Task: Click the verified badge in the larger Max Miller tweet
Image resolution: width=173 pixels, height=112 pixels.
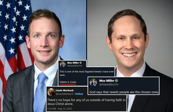Action: 117,81
